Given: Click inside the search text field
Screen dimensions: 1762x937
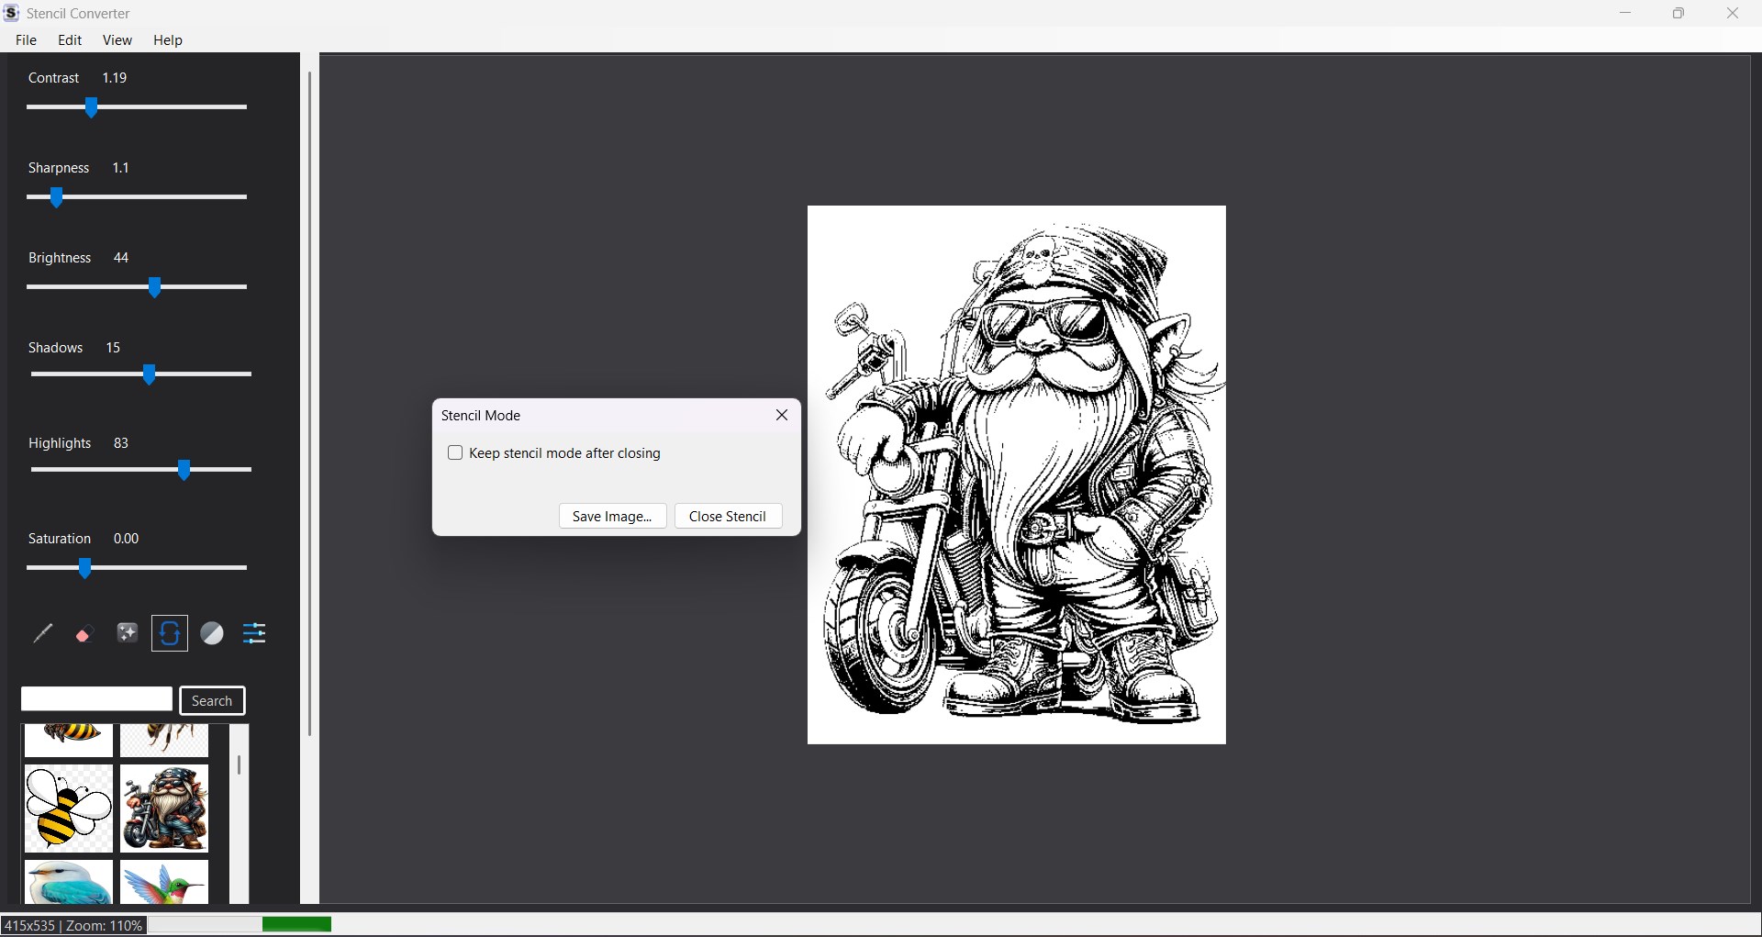Looking at the screenshot, I should [x=95, y=698].
